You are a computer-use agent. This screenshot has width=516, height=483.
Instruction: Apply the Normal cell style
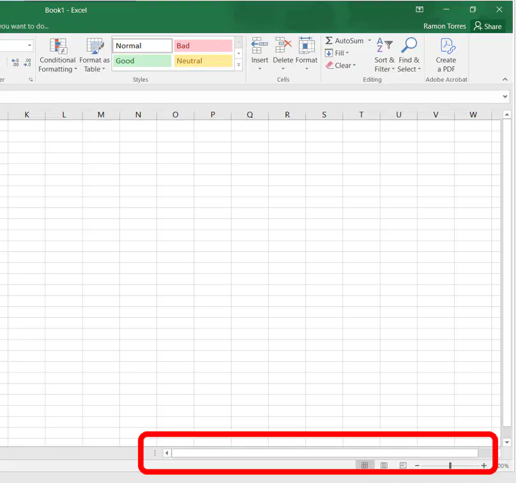point(142,46)
